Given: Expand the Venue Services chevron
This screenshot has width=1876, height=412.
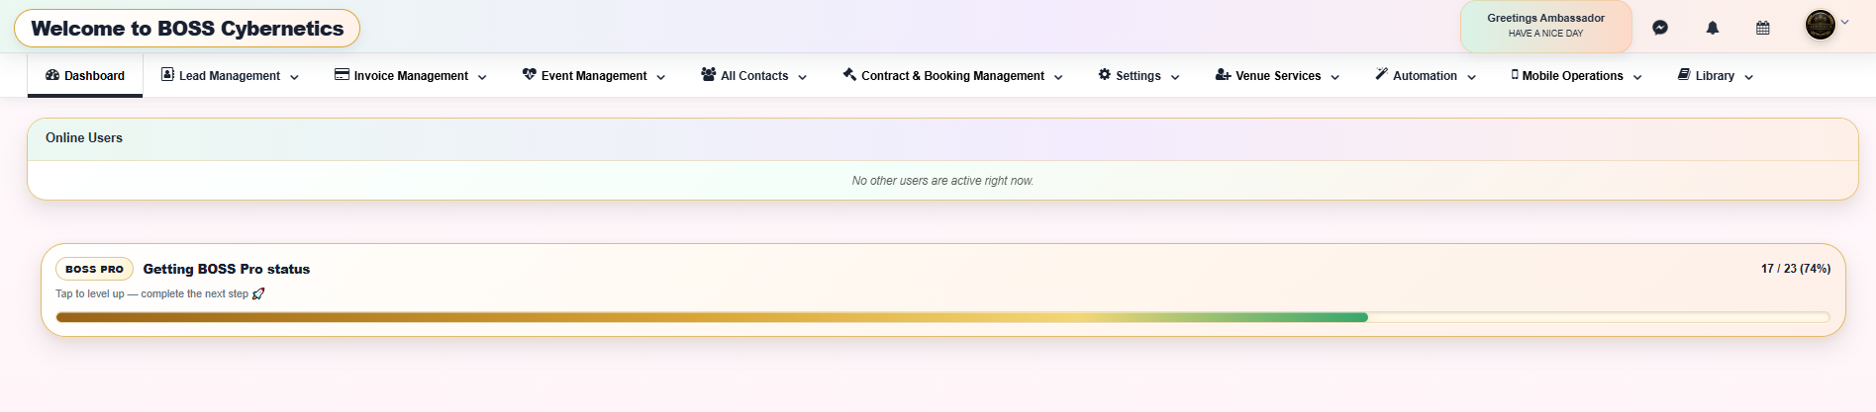Looking at the screenshot, I should click(x=1335, y=77).
